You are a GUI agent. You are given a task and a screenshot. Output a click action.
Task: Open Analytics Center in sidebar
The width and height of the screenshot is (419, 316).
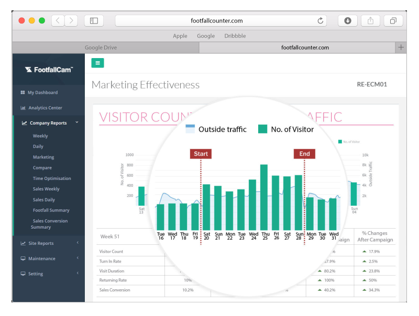click(x=45, y=108)
